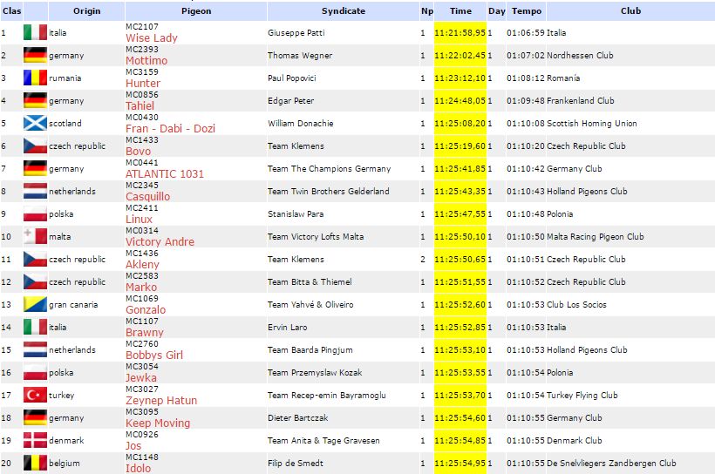This screenshot has height=474, width=715.
Task: Click the Italy flag in row 1
Action: click(x=35, y=32)
